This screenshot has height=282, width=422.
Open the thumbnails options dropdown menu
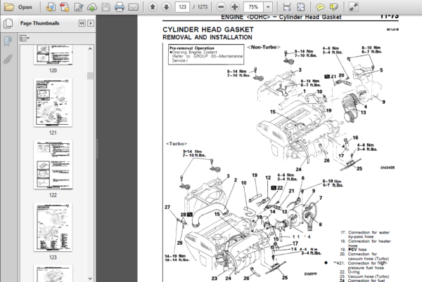(24, 39)
